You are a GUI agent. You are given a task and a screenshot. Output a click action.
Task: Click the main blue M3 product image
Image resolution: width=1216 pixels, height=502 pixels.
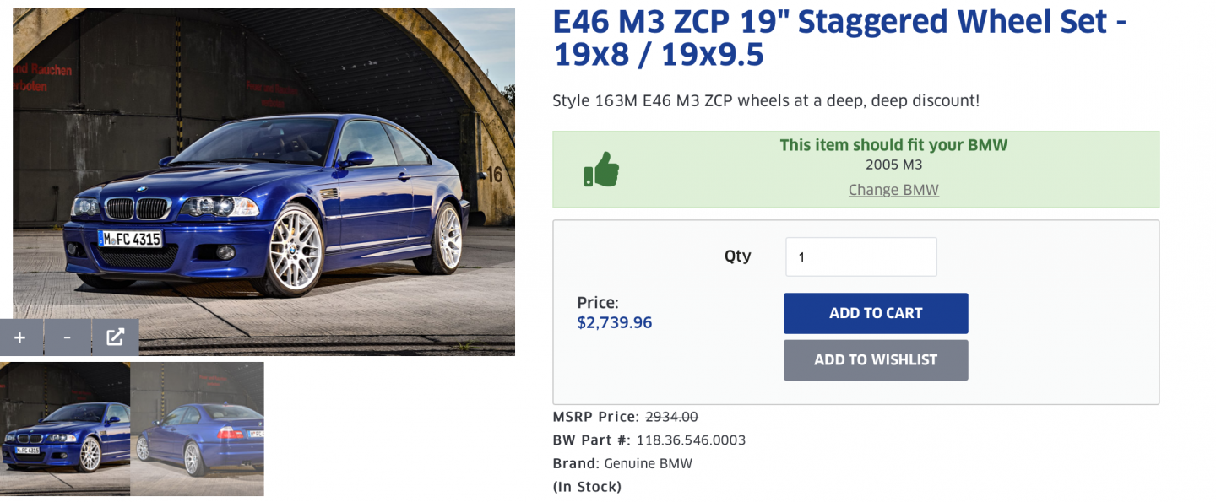tap(263, 169)
